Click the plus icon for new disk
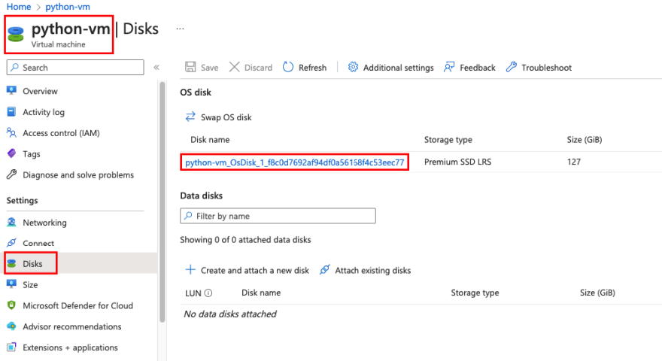 click(190, 270)
